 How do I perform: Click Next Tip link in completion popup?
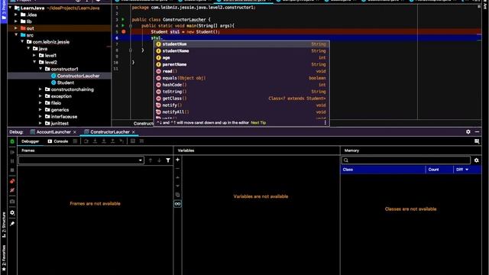point(258,123)
